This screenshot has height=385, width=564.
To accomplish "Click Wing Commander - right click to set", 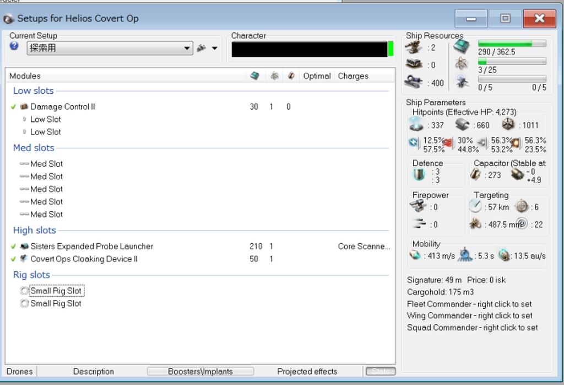I will [x=469, y=316].
